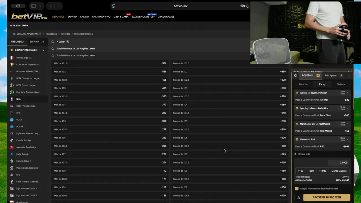Toggle Safari sidebar button
This screenshot has height=203, width=361.
click(33, 6)
